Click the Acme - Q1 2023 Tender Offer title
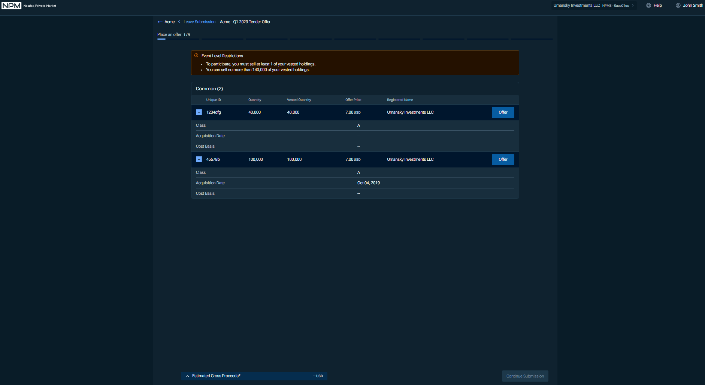The width and height of the screenshot is (705, 385). pyautogui.click(x=245, y=22)
